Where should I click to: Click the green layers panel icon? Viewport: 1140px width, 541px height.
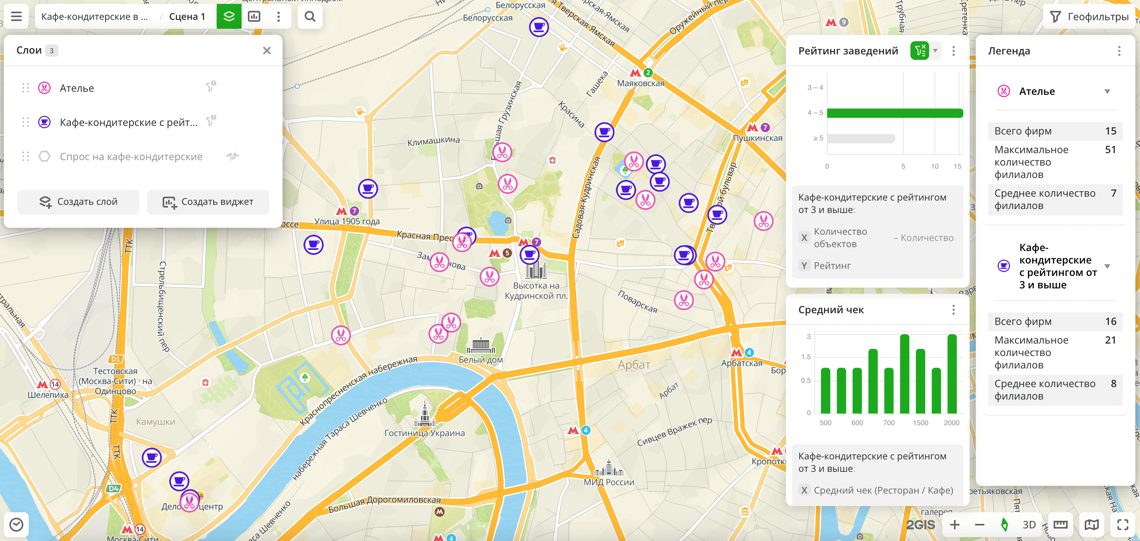click(x=229, y=16)
